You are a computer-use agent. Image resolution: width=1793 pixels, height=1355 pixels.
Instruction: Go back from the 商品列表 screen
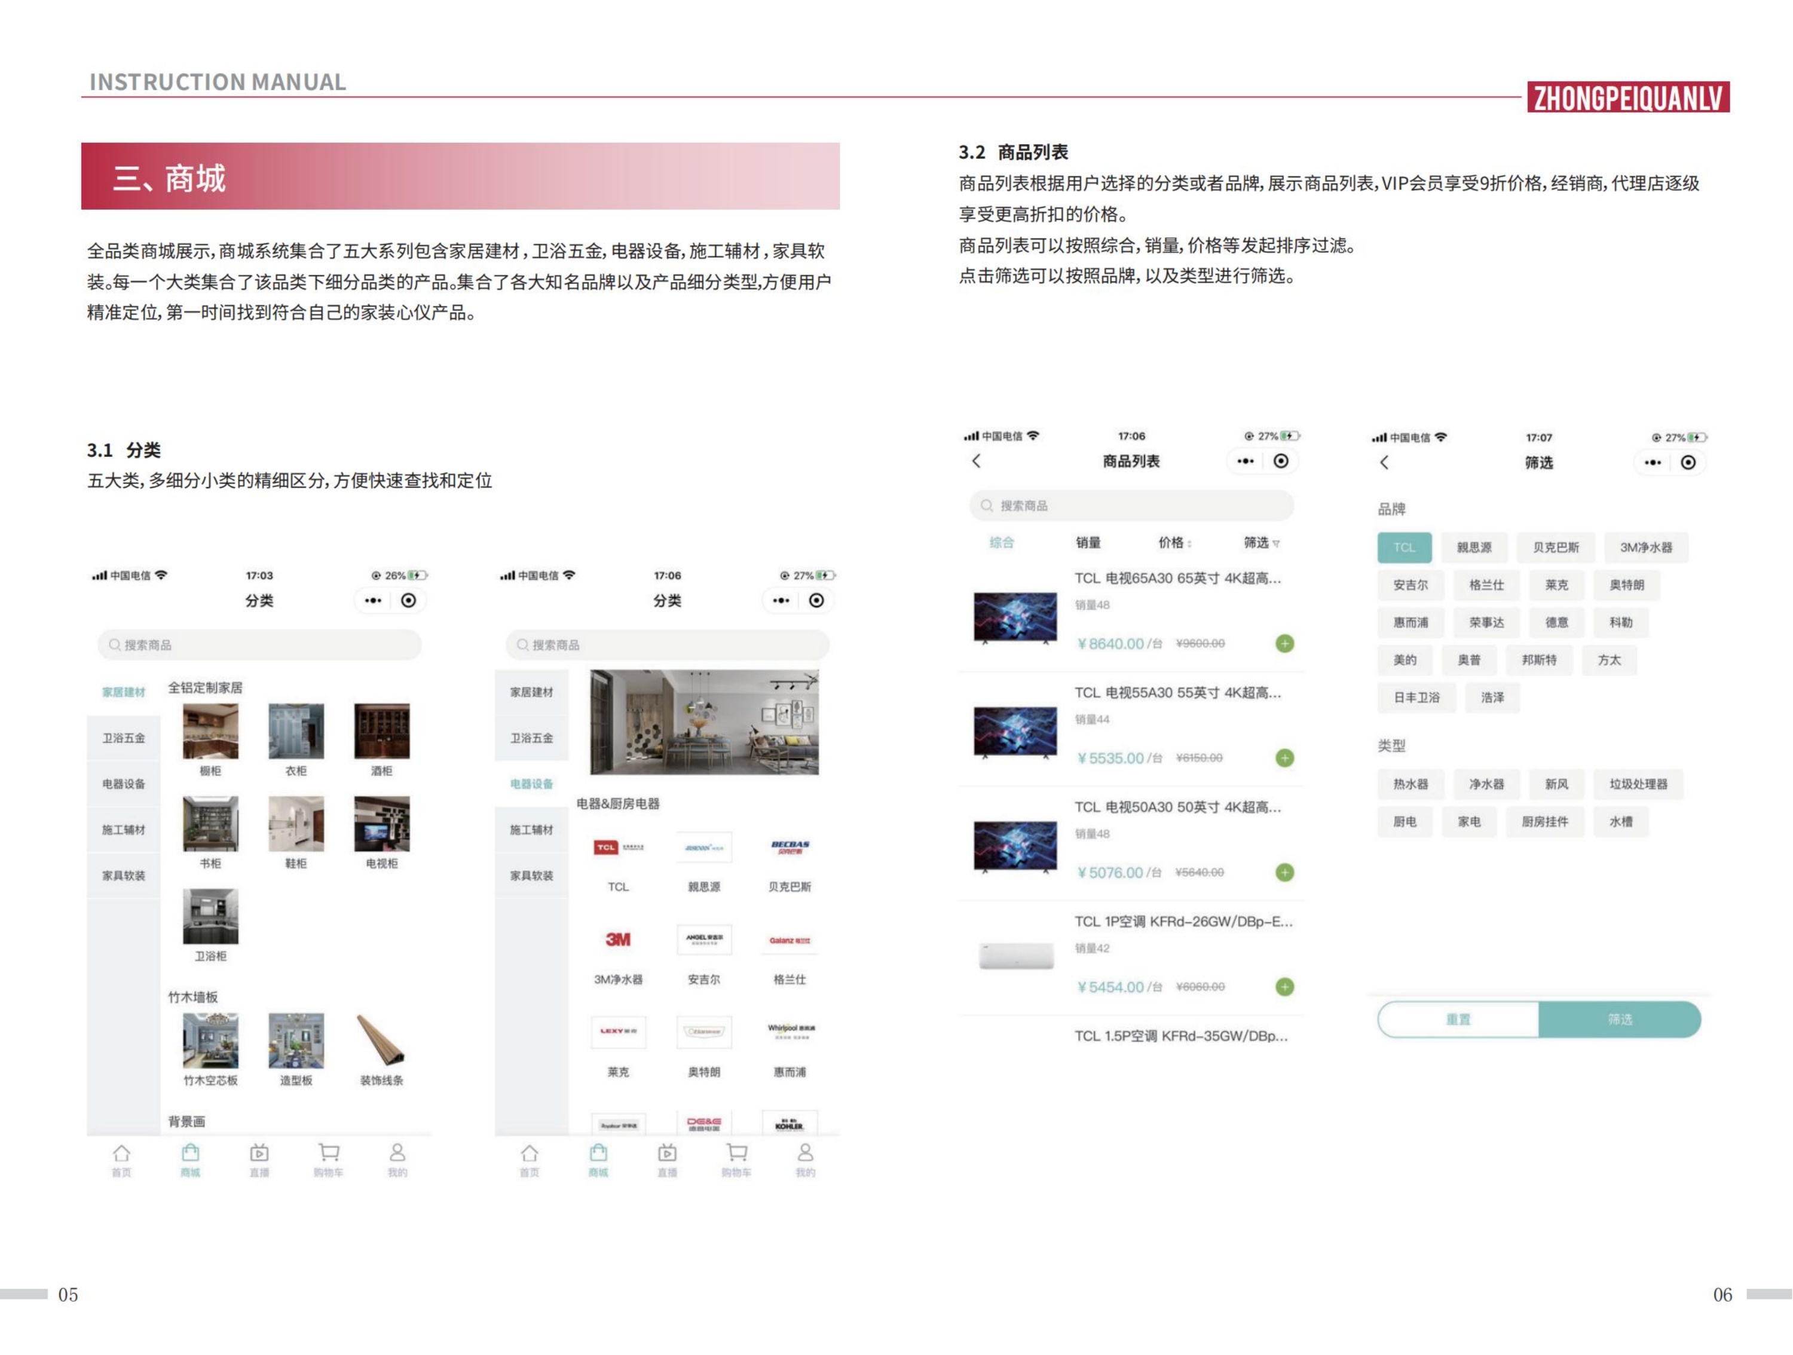coord(977,461)
